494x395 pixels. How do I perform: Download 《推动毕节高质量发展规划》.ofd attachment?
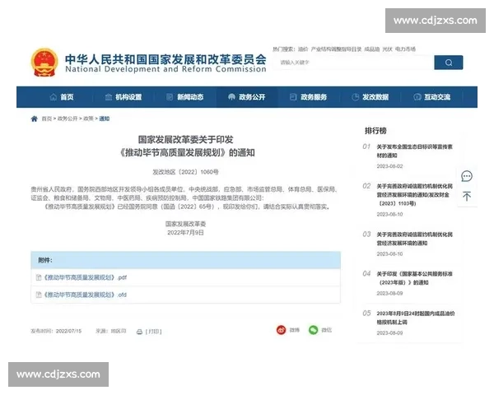click(85, 295)
